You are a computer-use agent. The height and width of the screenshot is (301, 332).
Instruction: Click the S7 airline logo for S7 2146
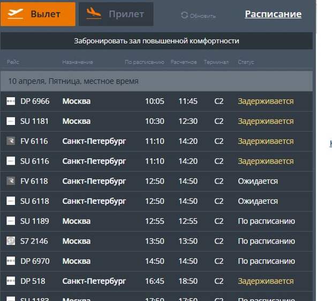point(11,241)
